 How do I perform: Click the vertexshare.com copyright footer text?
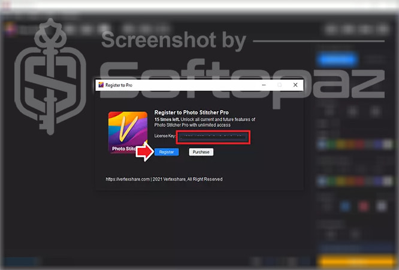[x=164, y=179]
